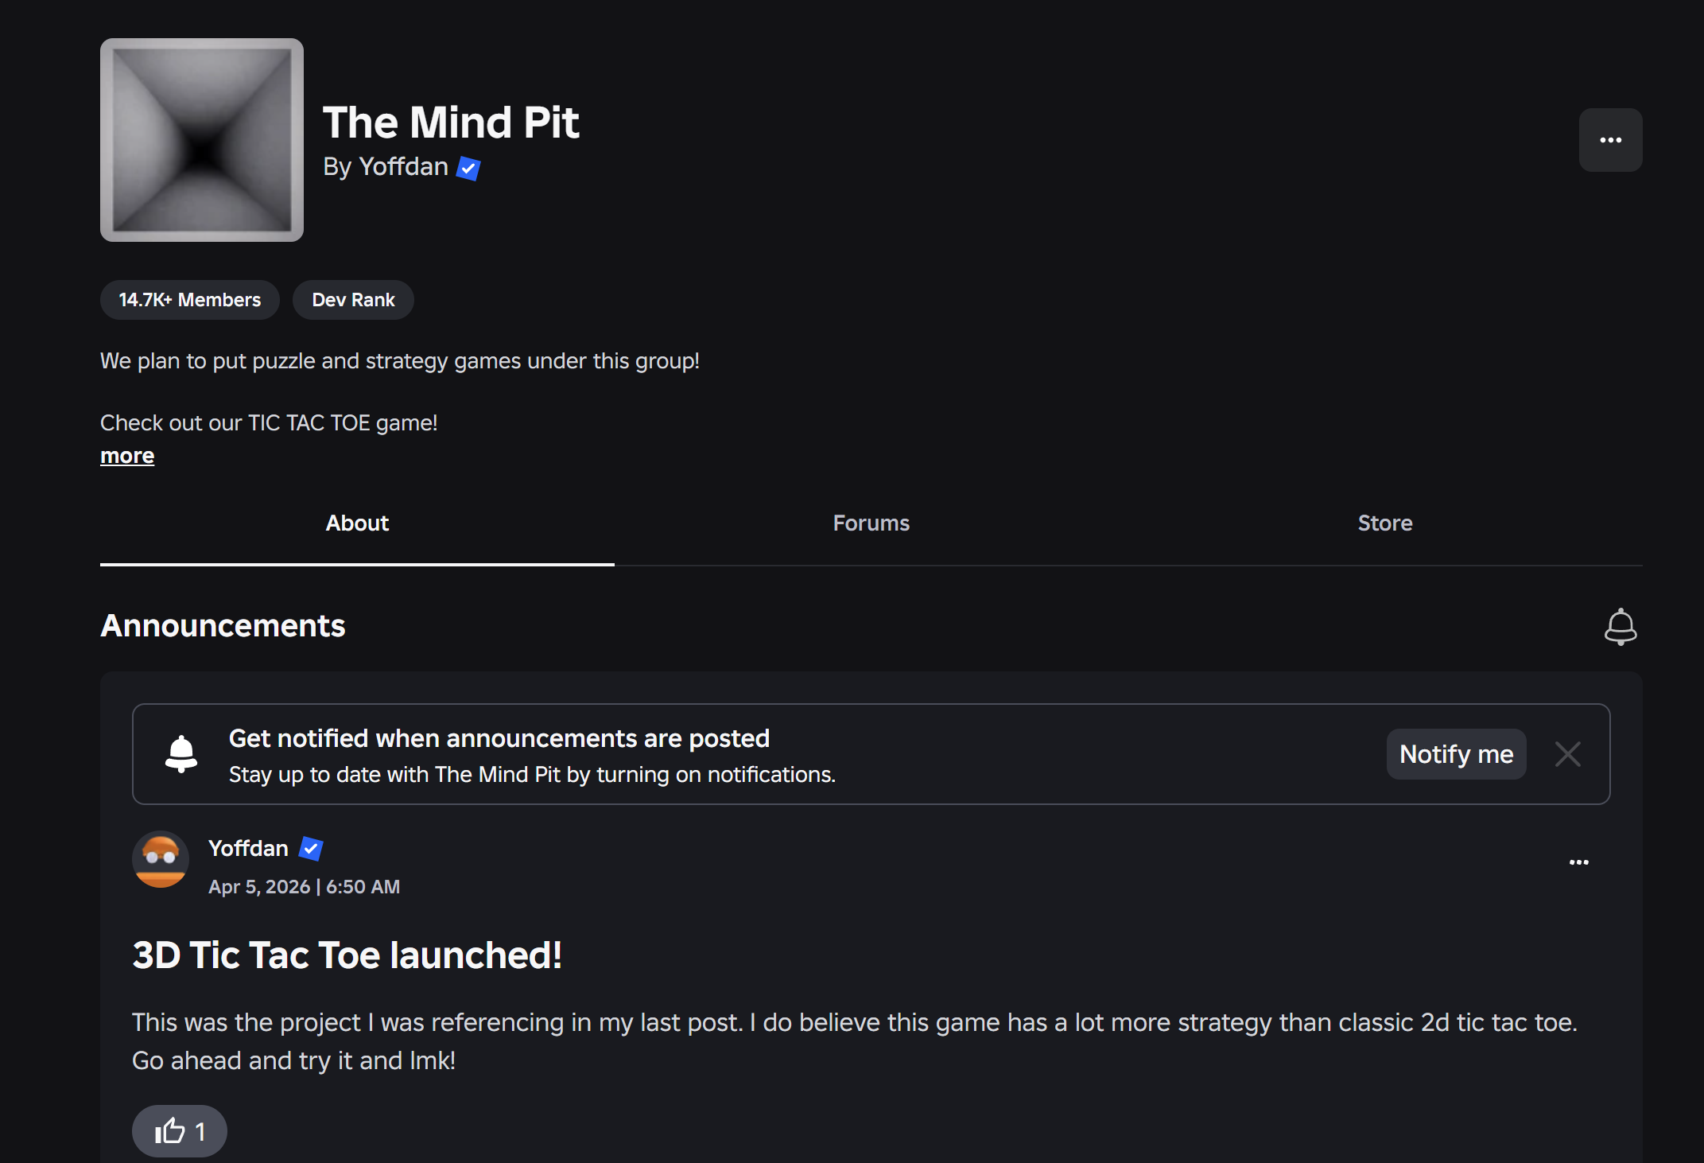This screenshot has width=1704, height=1163.
Task: Click the 14.7K+ Members pill
Action: [188, 300]
